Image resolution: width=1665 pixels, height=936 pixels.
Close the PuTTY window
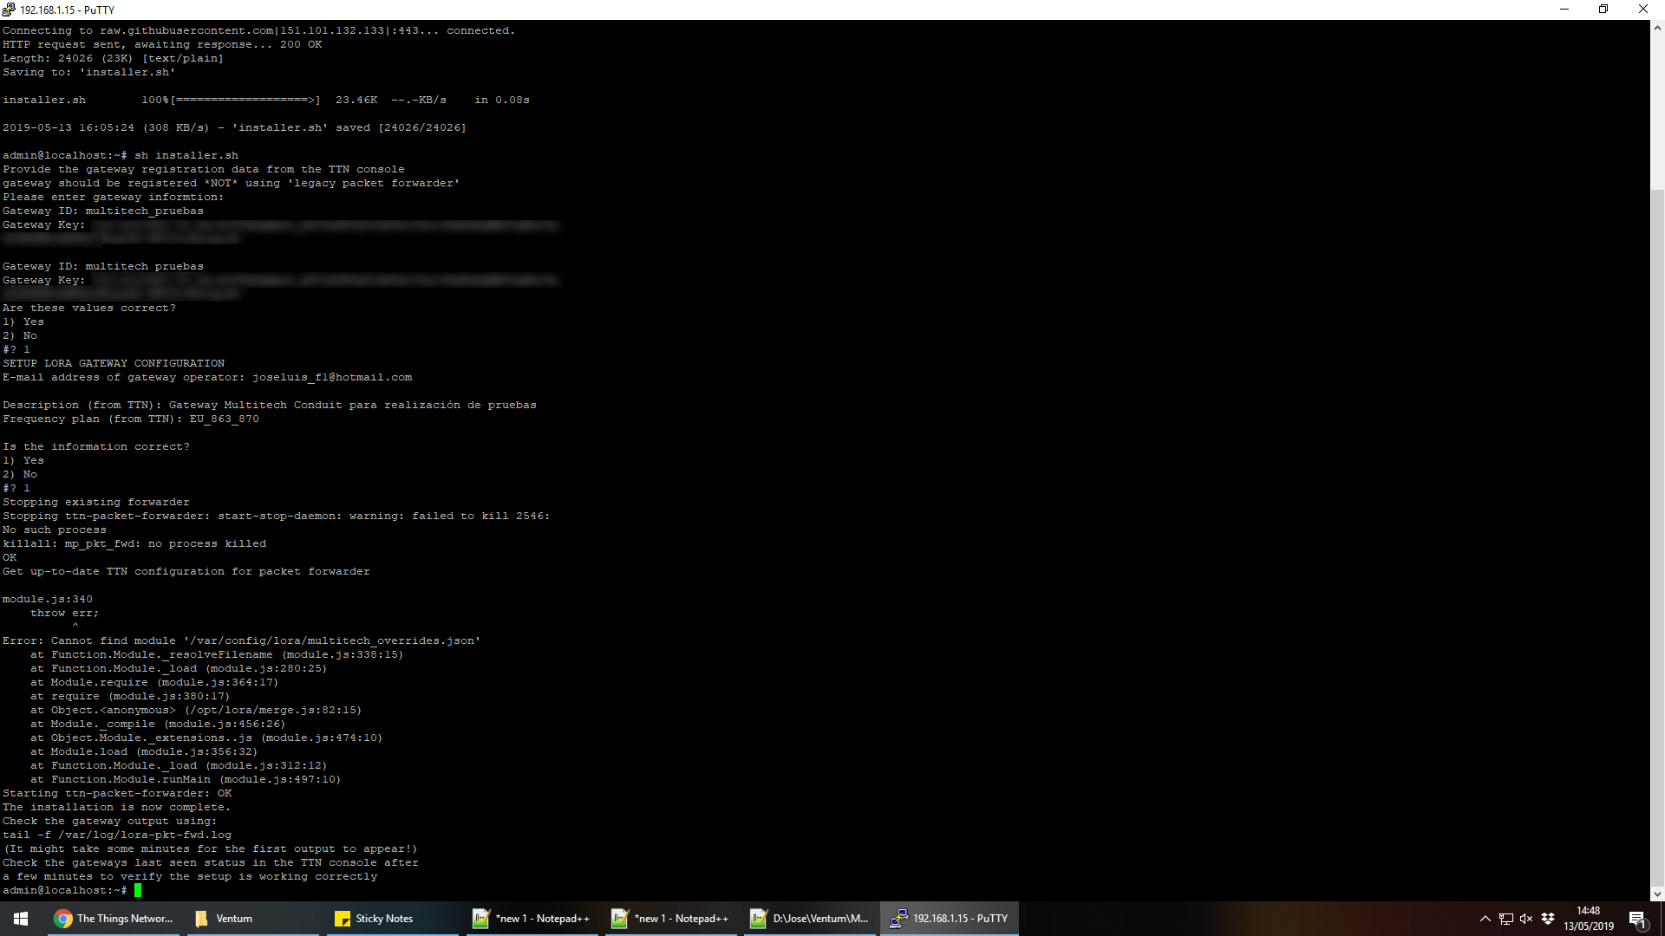(x=1643, y=10)
